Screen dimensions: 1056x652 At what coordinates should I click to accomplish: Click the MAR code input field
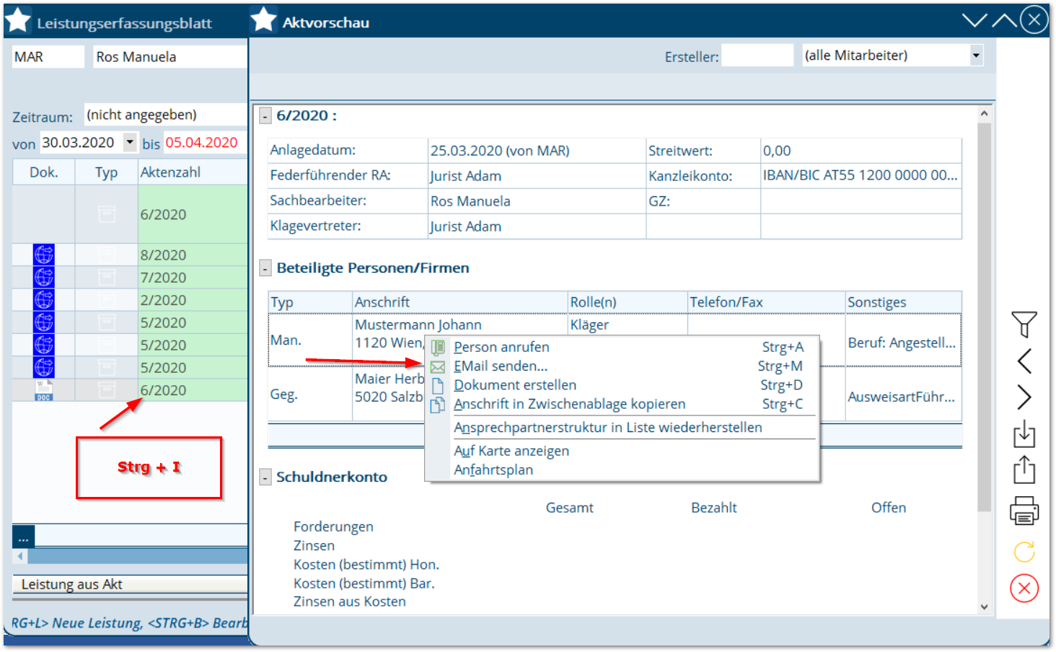pyautogui.click(x=48, y=57)
